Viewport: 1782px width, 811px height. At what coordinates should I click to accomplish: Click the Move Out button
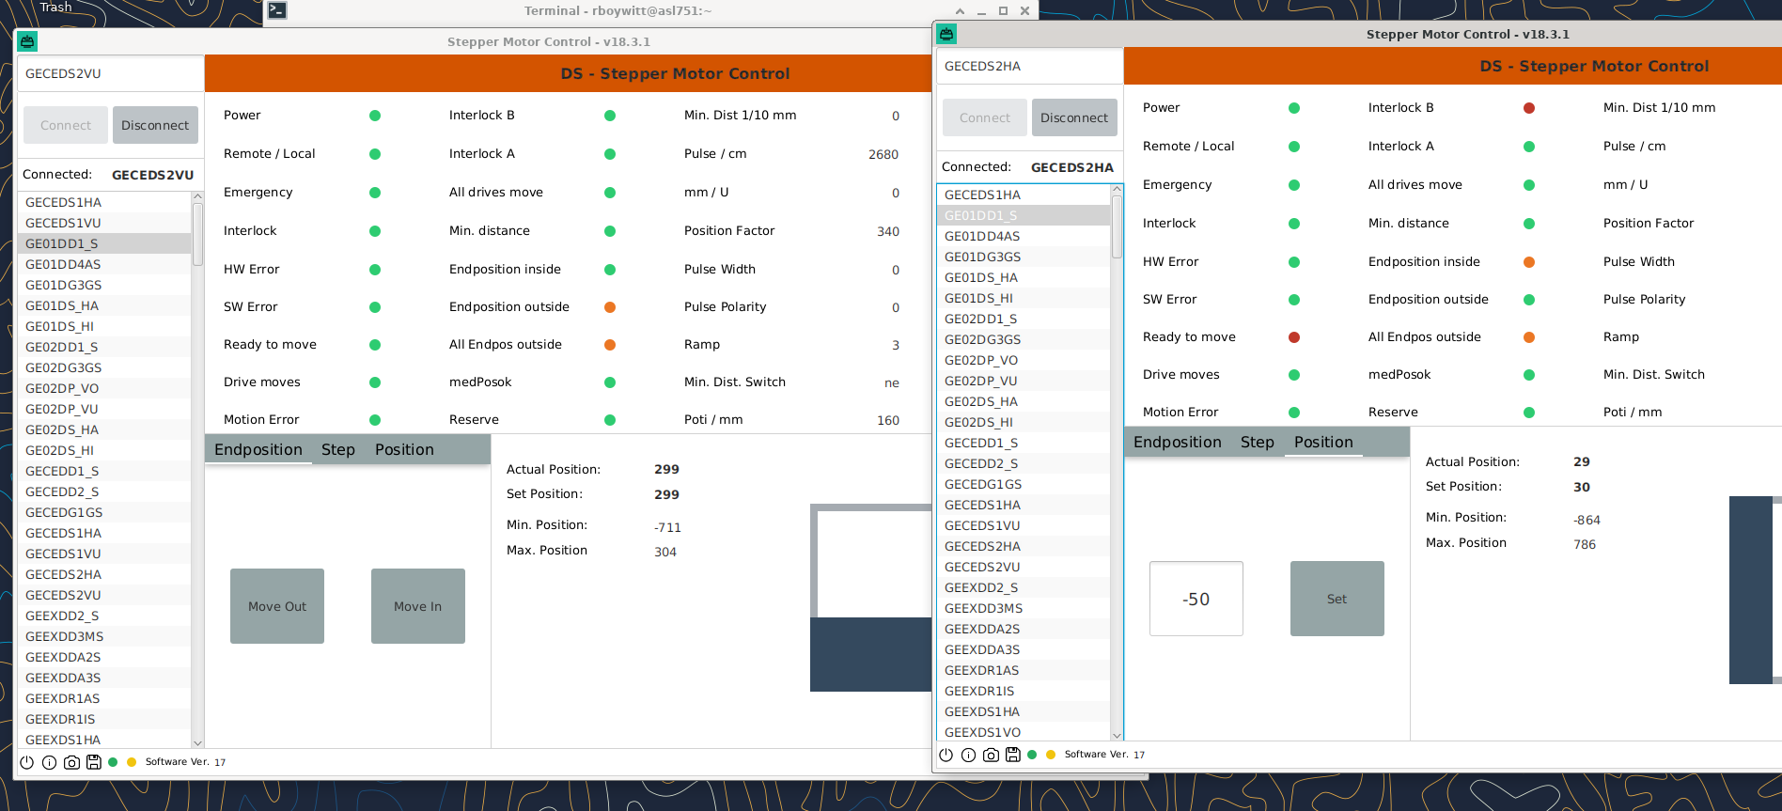[277, 606]
